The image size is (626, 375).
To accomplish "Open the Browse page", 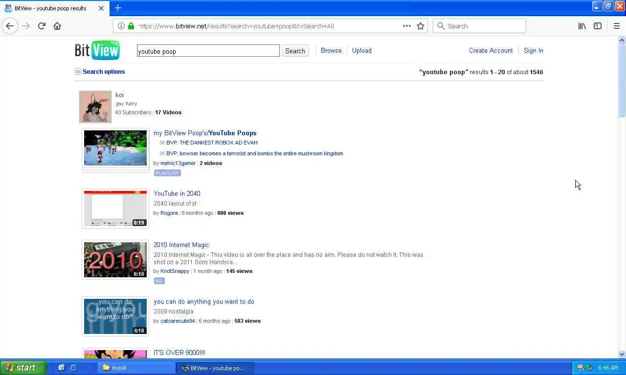I will click(x=331, y=51).
